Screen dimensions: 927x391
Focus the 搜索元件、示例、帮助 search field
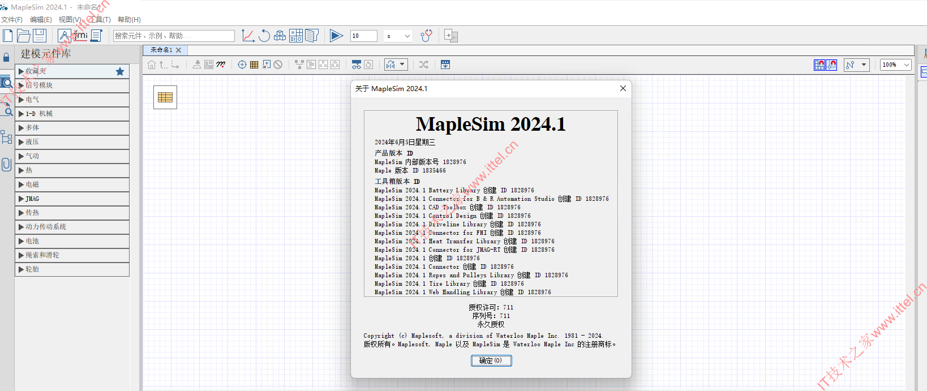[174, 36]
